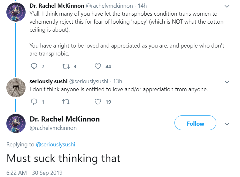The image size is (240, 177).
Task: Open Rachel McKinnon's avatar on the main tweet
Action: [16, 123]
